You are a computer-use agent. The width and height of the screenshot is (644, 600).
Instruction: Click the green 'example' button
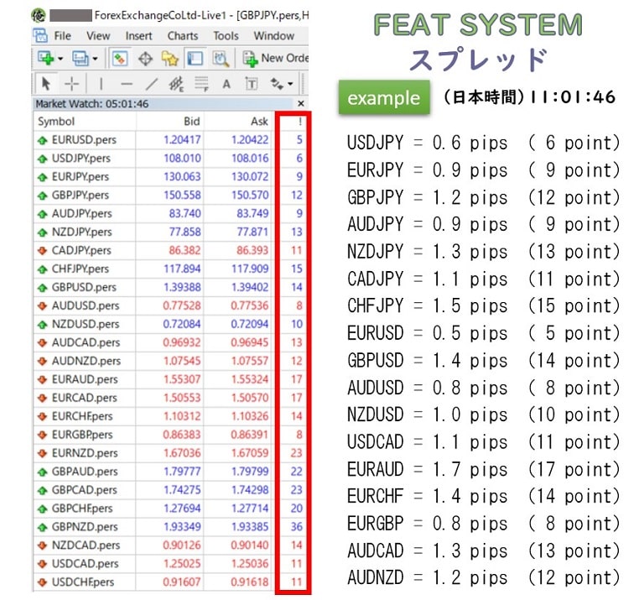384,98
